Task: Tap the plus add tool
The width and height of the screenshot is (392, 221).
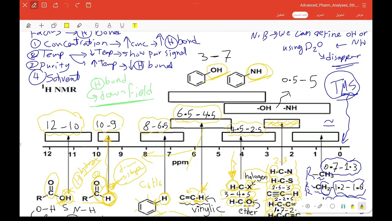Action: 41,25
